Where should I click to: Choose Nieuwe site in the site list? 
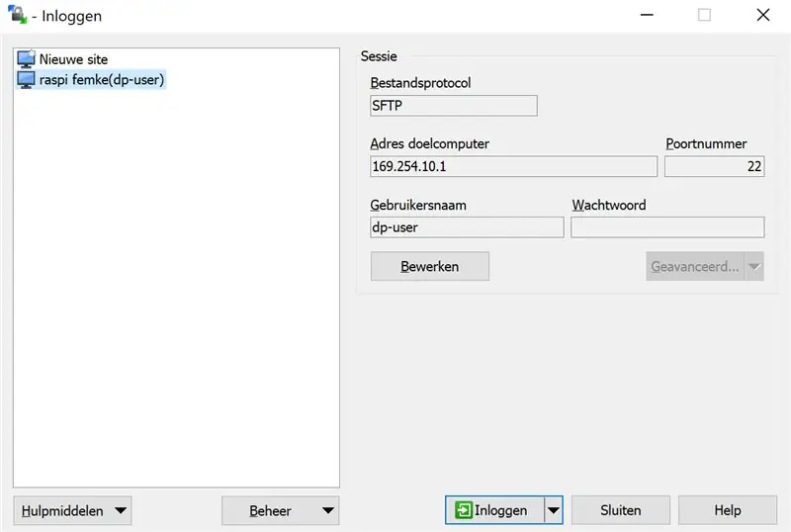[62, 59]
